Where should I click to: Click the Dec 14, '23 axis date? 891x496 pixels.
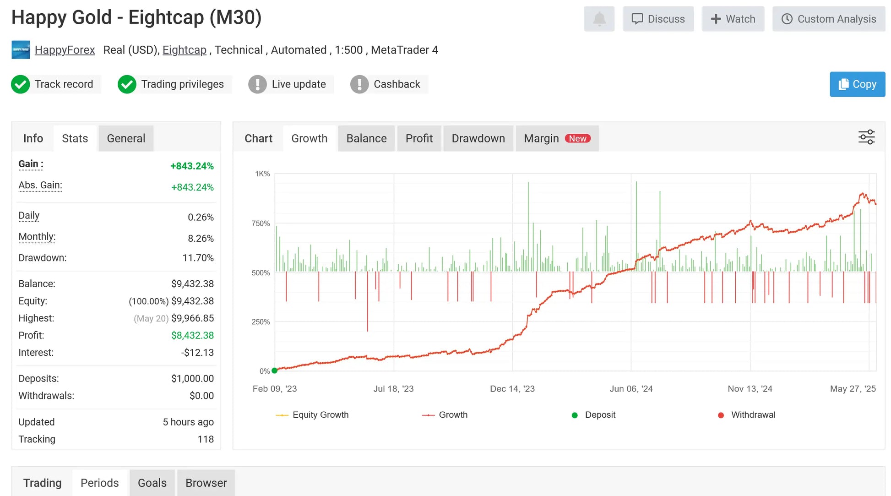pyautogui.click(x=512, y=389)
